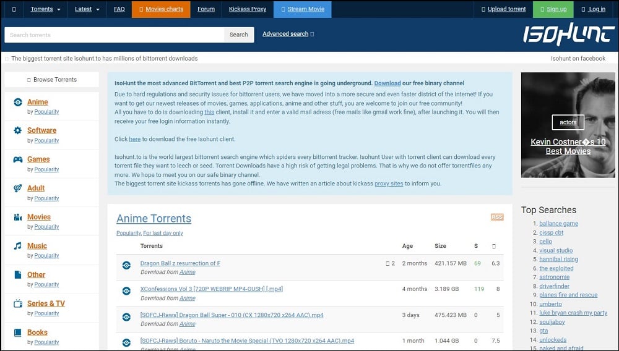
Task: Open Kevin Costner's 10 Best Movies
Action: 568,146
